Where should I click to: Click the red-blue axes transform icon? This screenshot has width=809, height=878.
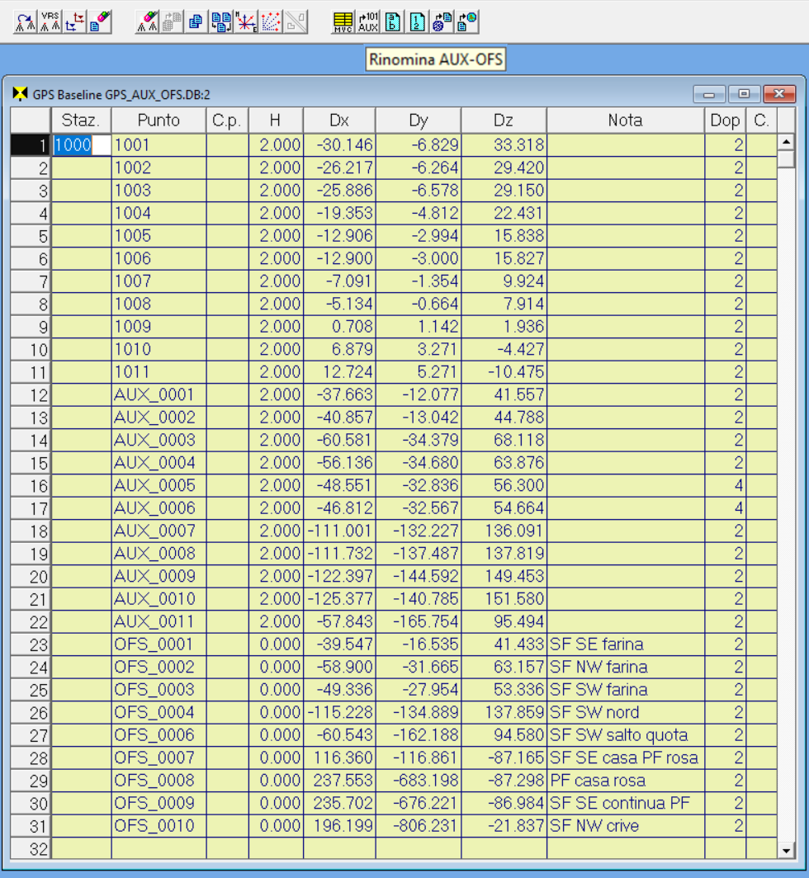coord(74,21)
